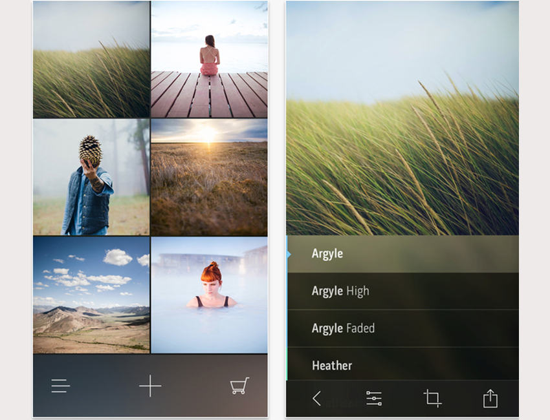Open the sunset over prairie photo
Screen dimensions: 550x420
click(x=209, y=177)
